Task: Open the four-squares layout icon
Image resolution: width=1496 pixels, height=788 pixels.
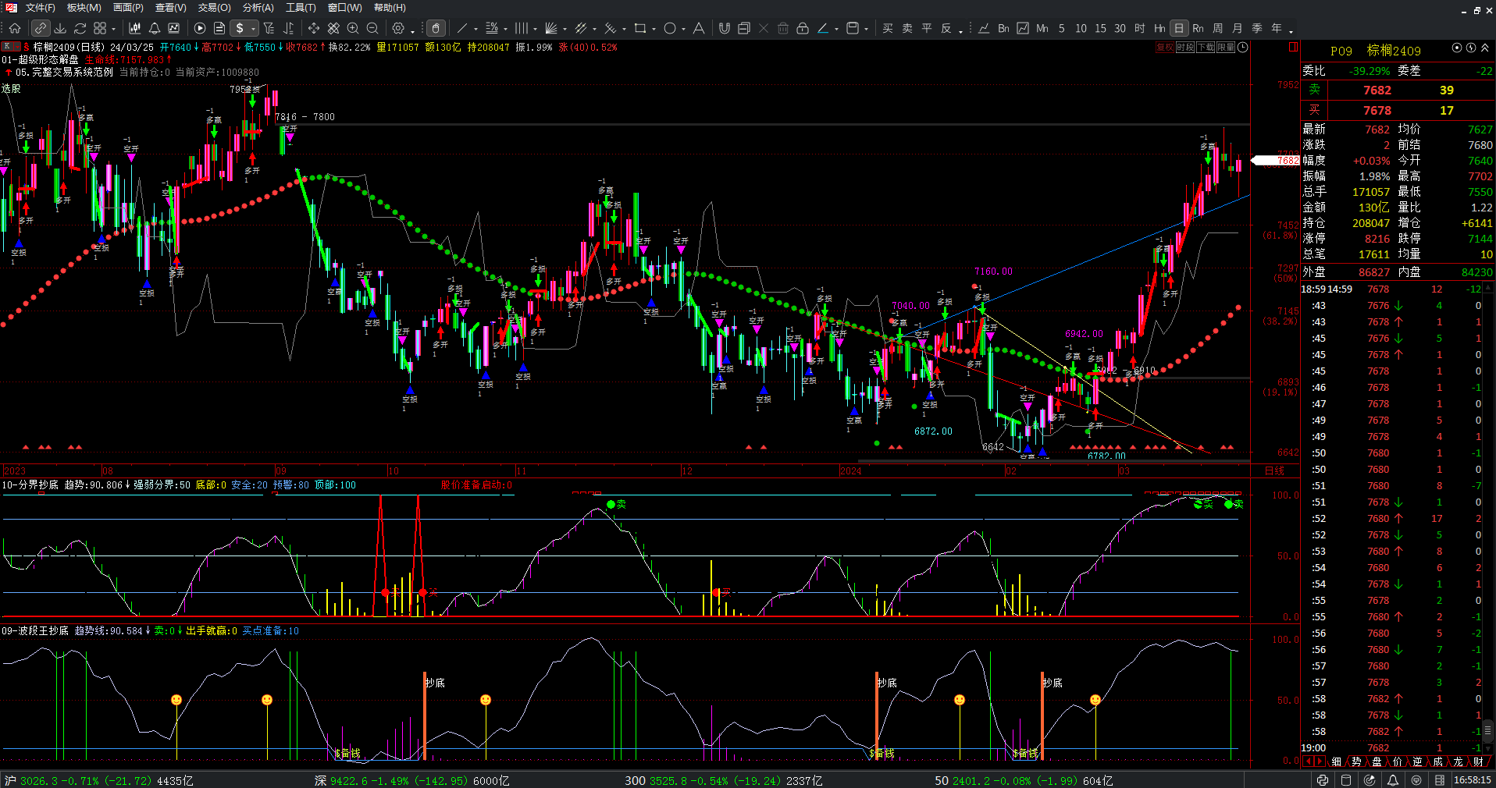Action: 99,28
